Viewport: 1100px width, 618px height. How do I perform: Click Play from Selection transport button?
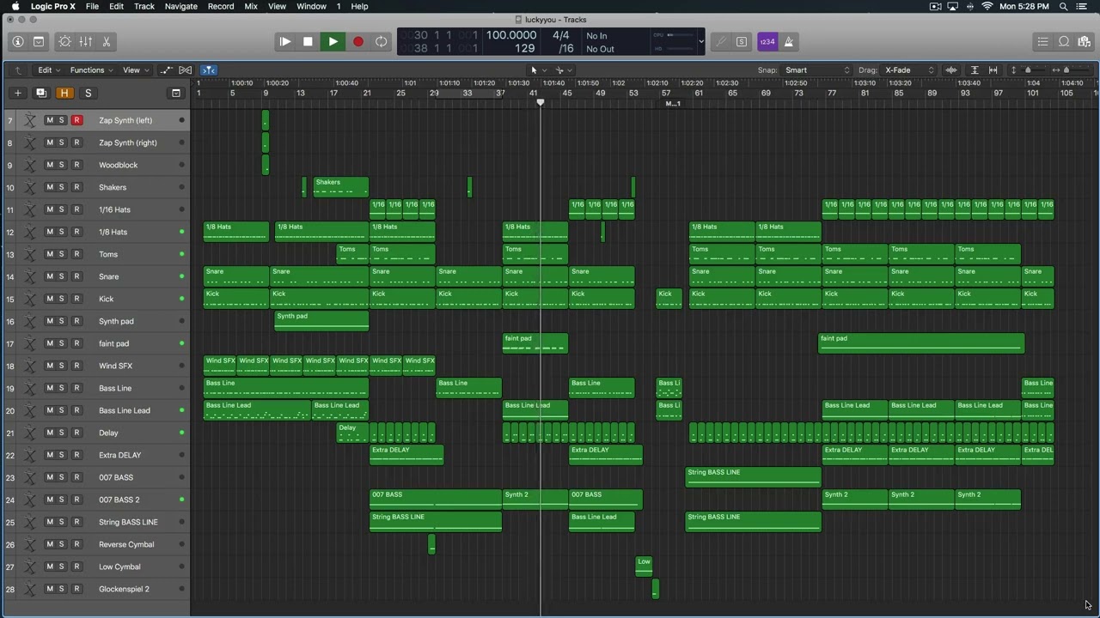[284, 41]
